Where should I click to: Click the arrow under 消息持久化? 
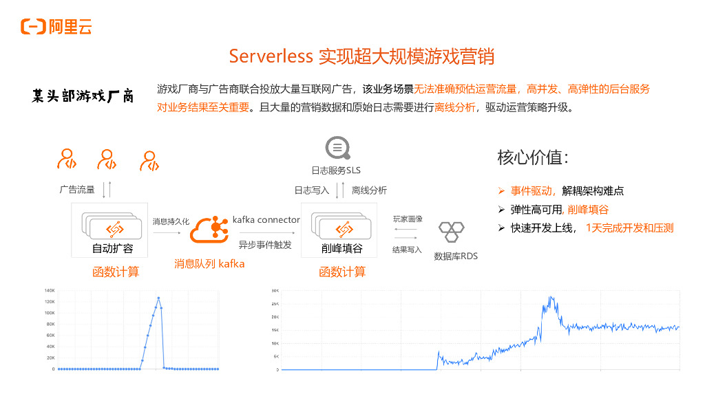click(167, 232)
